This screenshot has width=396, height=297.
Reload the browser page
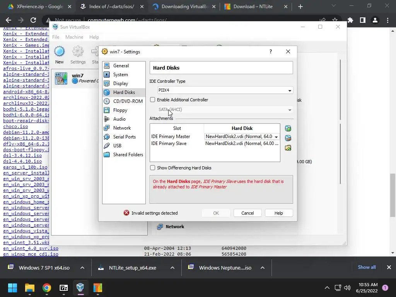pos(33,20)
